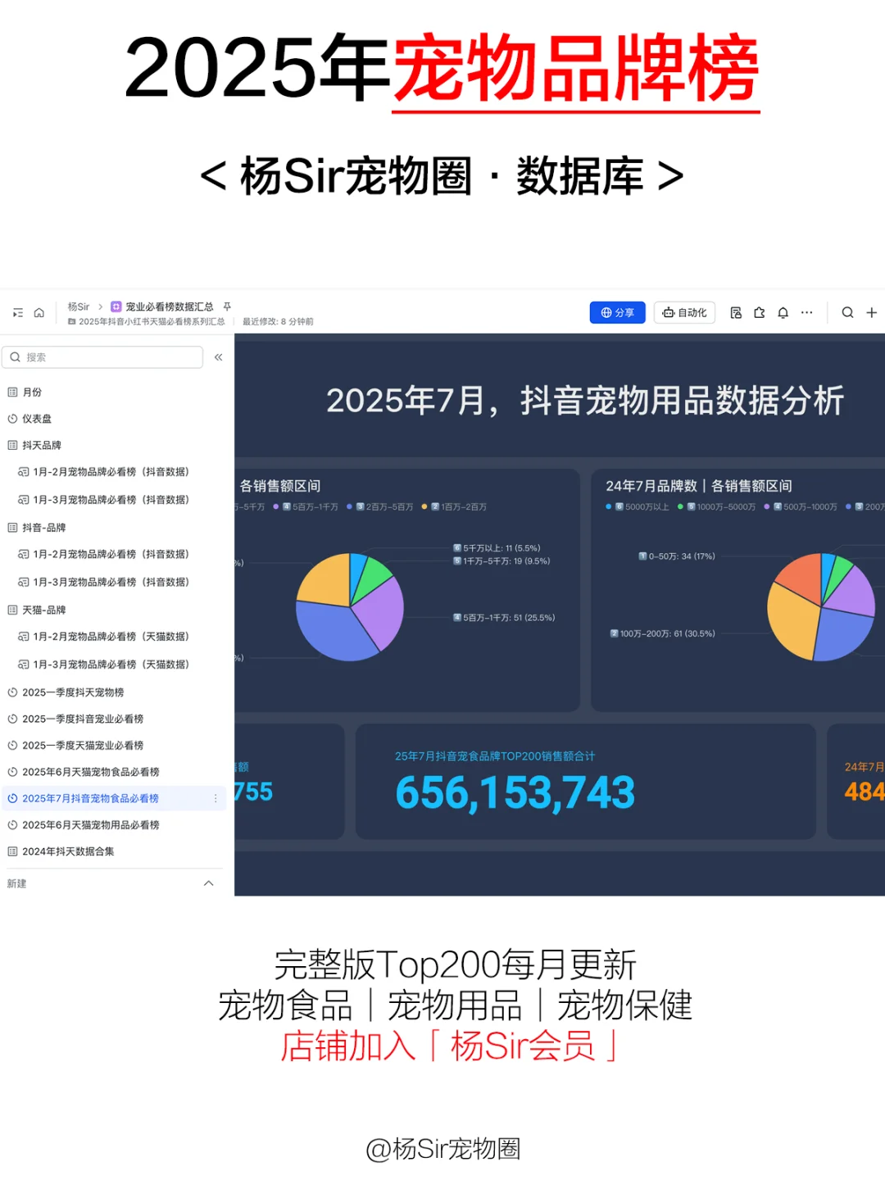Open vertical dots menu on 2025年7月抖音宠物食品必看榜
885x1180 pixels.
click(216, 798)
